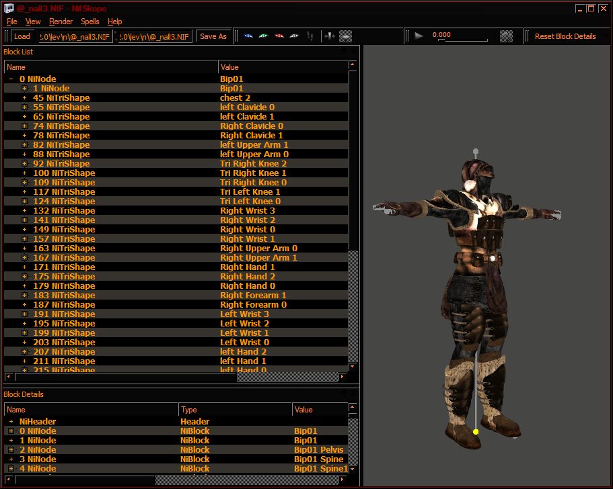Screen dimensions: 613x489
Task: Expand 2 NiNode Bip01 Pelvis details
Action: (x=11, y=449)
